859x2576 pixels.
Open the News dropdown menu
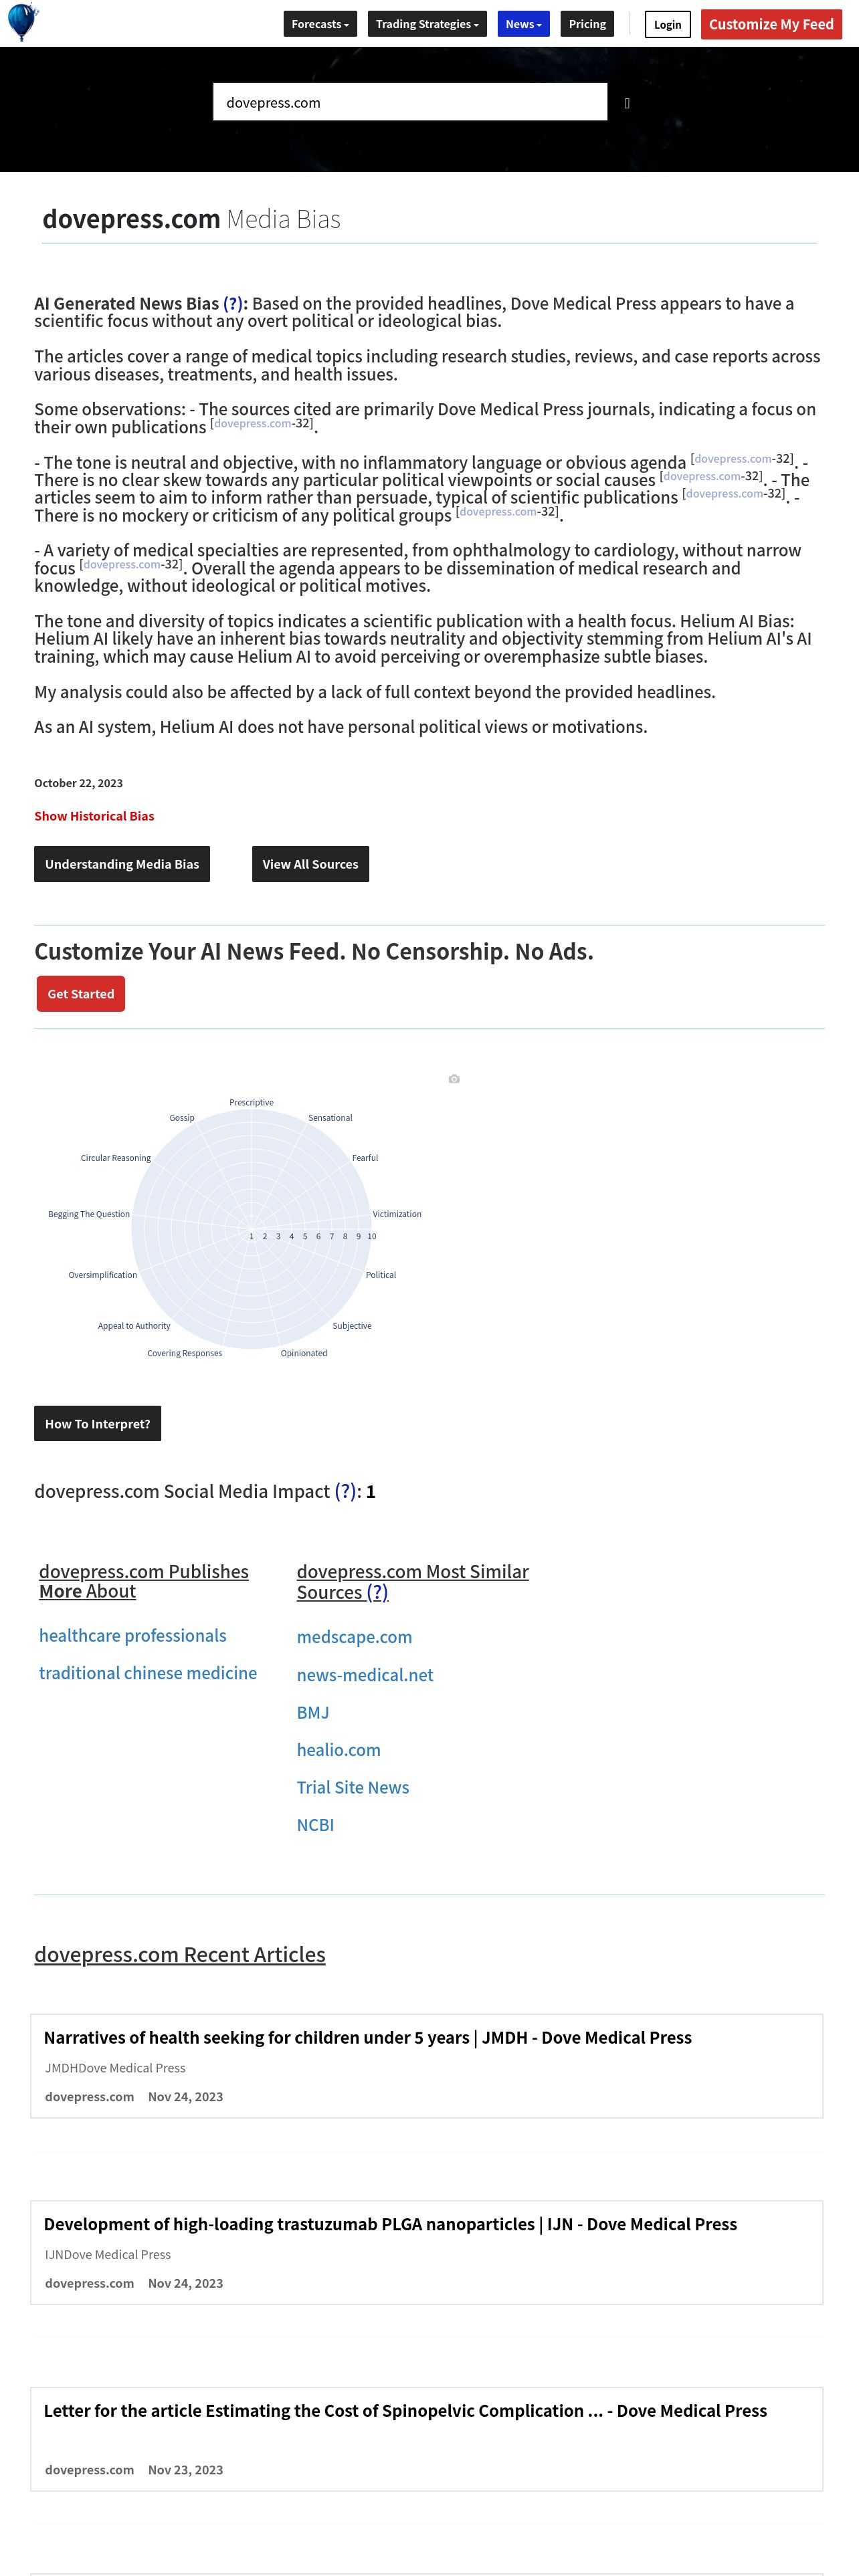point(523,24)
